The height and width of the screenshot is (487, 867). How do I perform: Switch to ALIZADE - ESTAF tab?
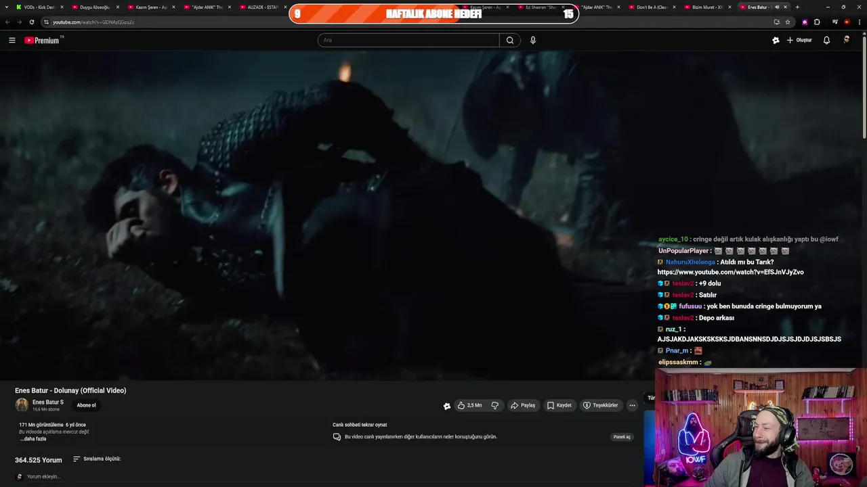pos(261,7)
